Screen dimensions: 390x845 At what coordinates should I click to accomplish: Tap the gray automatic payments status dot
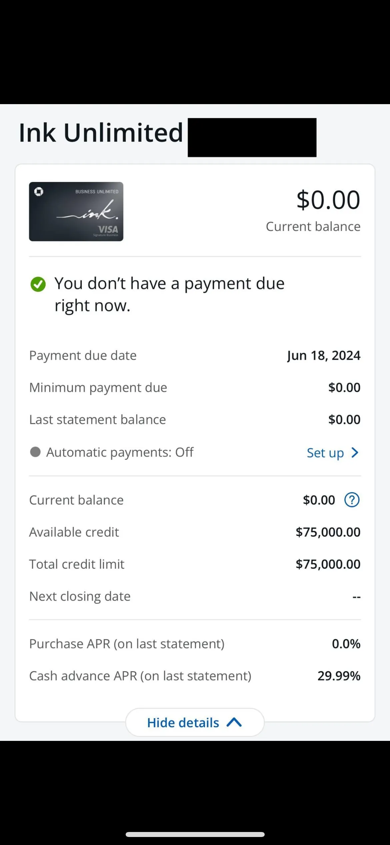coord(35,452)
